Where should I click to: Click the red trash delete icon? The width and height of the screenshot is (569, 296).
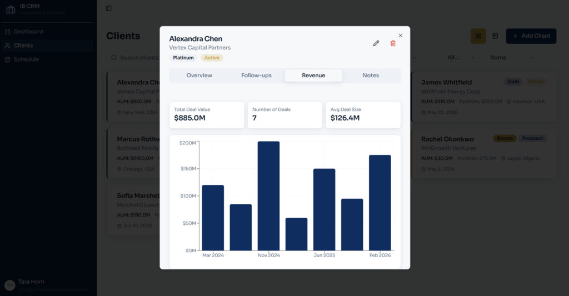tap(393, 43)
